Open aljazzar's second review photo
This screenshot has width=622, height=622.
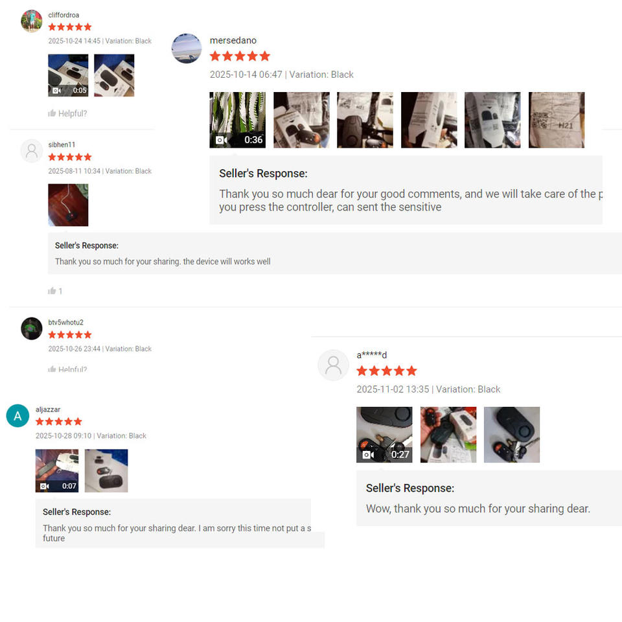[106, 471]
